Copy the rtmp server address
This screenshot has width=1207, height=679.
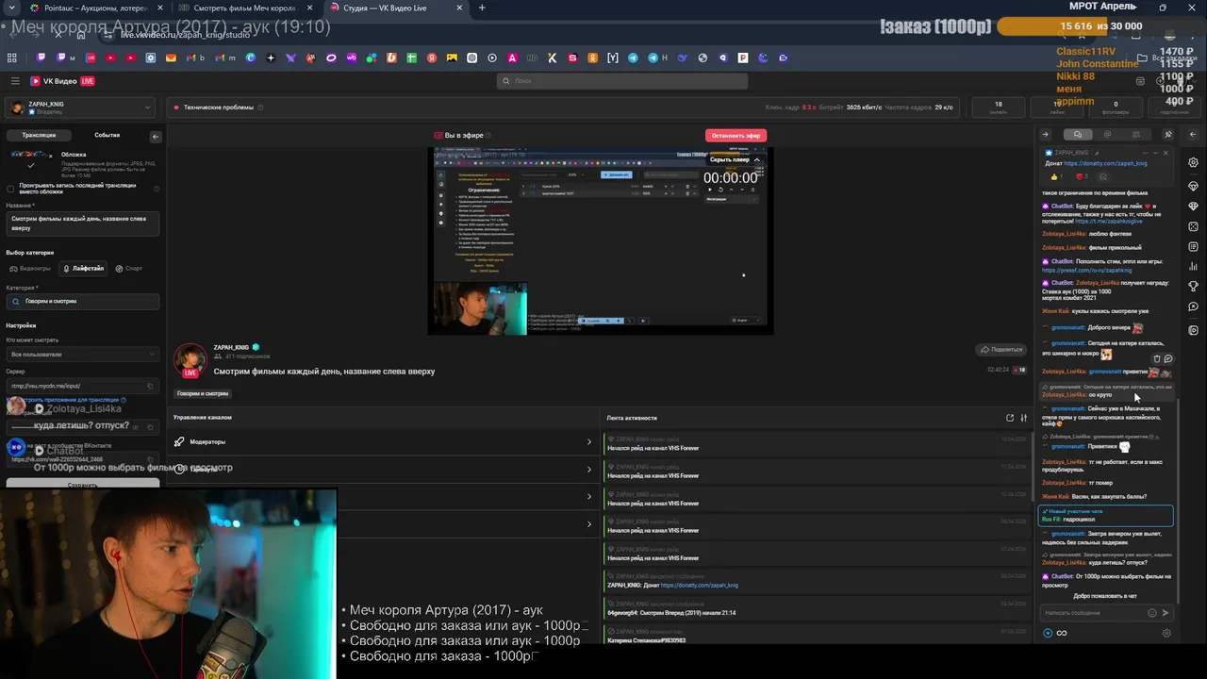pos(150,386)
